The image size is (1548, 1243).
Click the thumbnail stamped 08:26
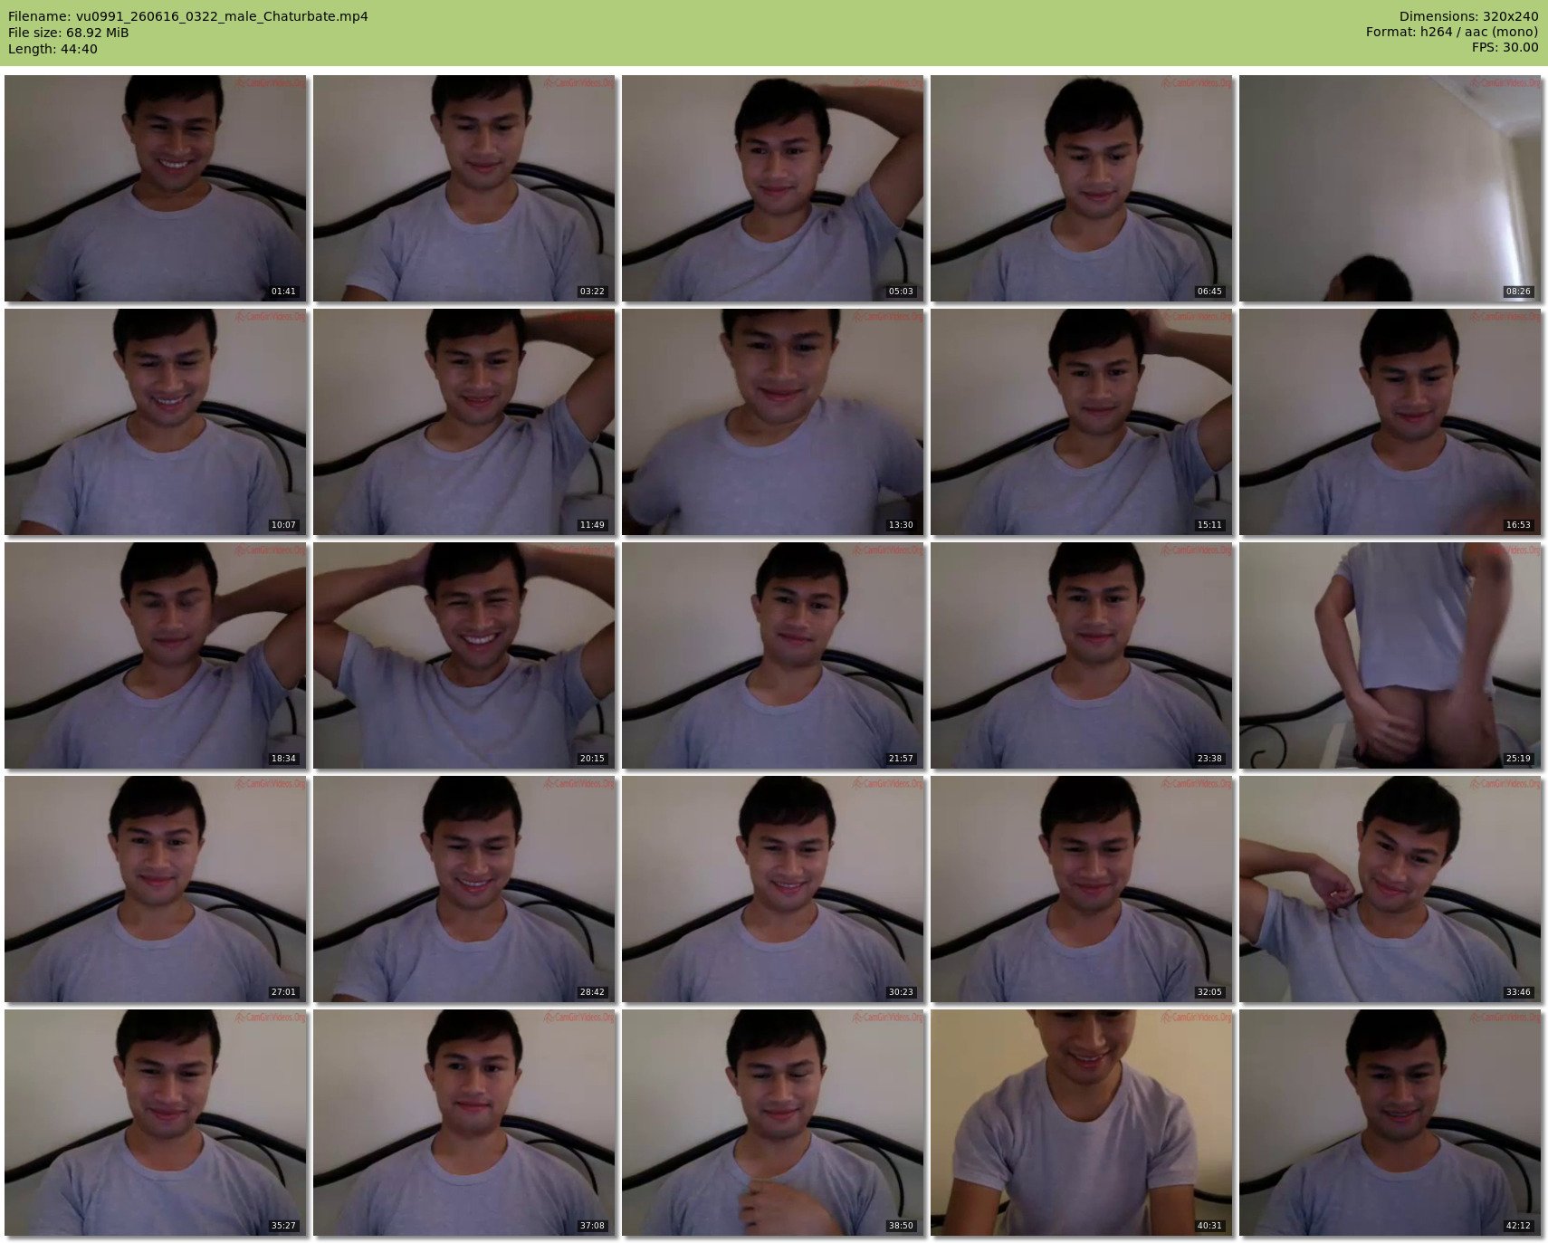[x=1390, y=188]
